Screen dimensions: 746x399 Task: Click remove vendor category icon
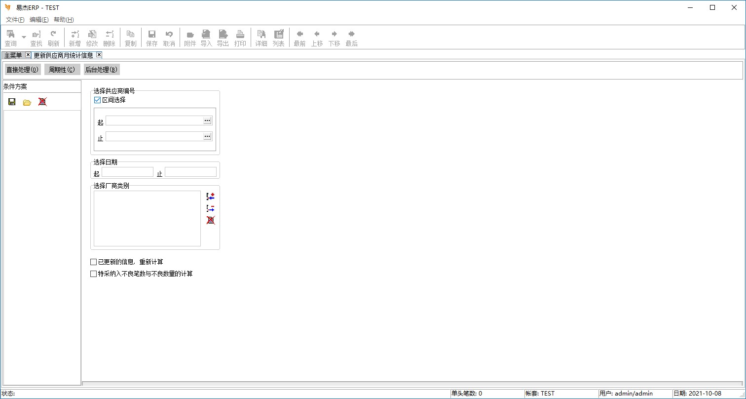(211, 208)
